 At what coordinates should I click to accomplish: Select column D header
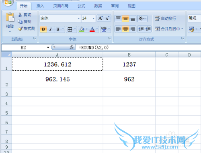coord(189,55)
